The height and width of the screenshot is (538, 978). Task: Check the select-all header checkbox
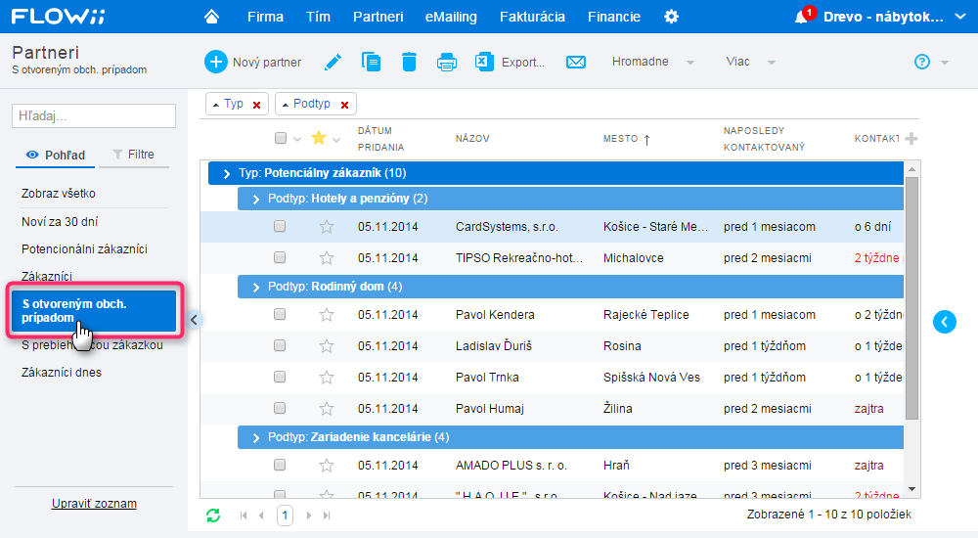281,138
